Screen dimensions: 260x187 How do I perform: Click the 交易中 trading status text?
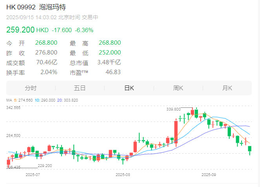(90, 17)
